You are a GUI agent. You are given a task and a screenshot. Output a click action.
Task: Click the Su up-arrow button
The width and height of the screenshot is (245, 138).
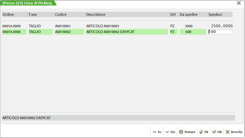[157, 132]
